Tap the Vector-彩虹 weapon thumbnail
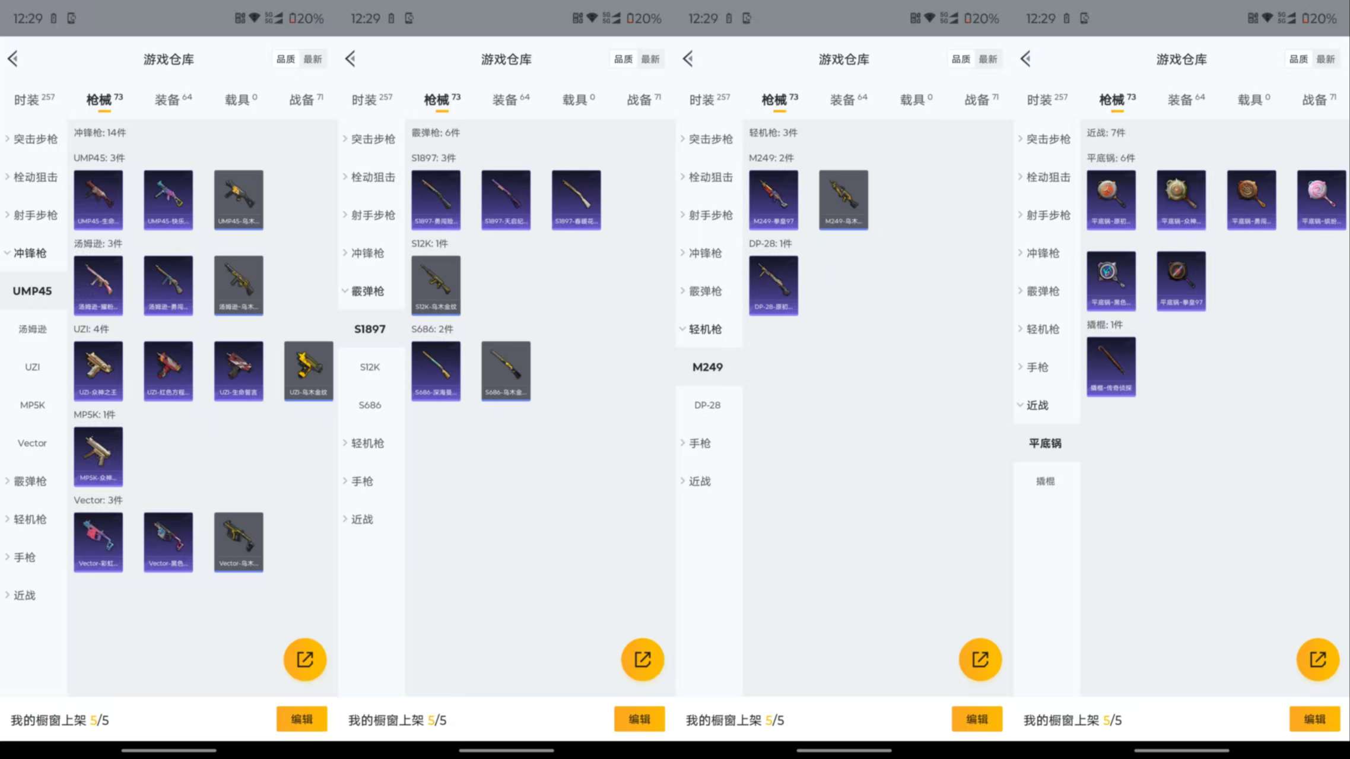Image resolution: width=1350 pixels, height=759 pixels. point(98,541)
